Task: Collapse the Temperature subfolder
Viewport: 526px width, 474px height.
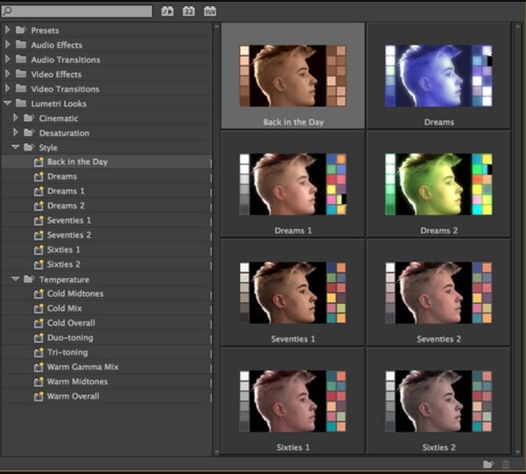Action: pos(16,279)
